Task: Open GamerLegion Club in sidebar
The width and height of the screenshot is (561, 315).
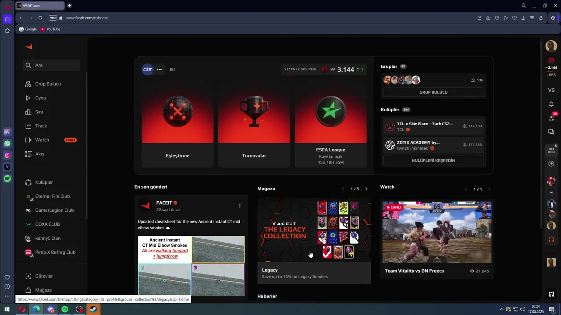Action: pyautogui.click(x=54, y=210)
